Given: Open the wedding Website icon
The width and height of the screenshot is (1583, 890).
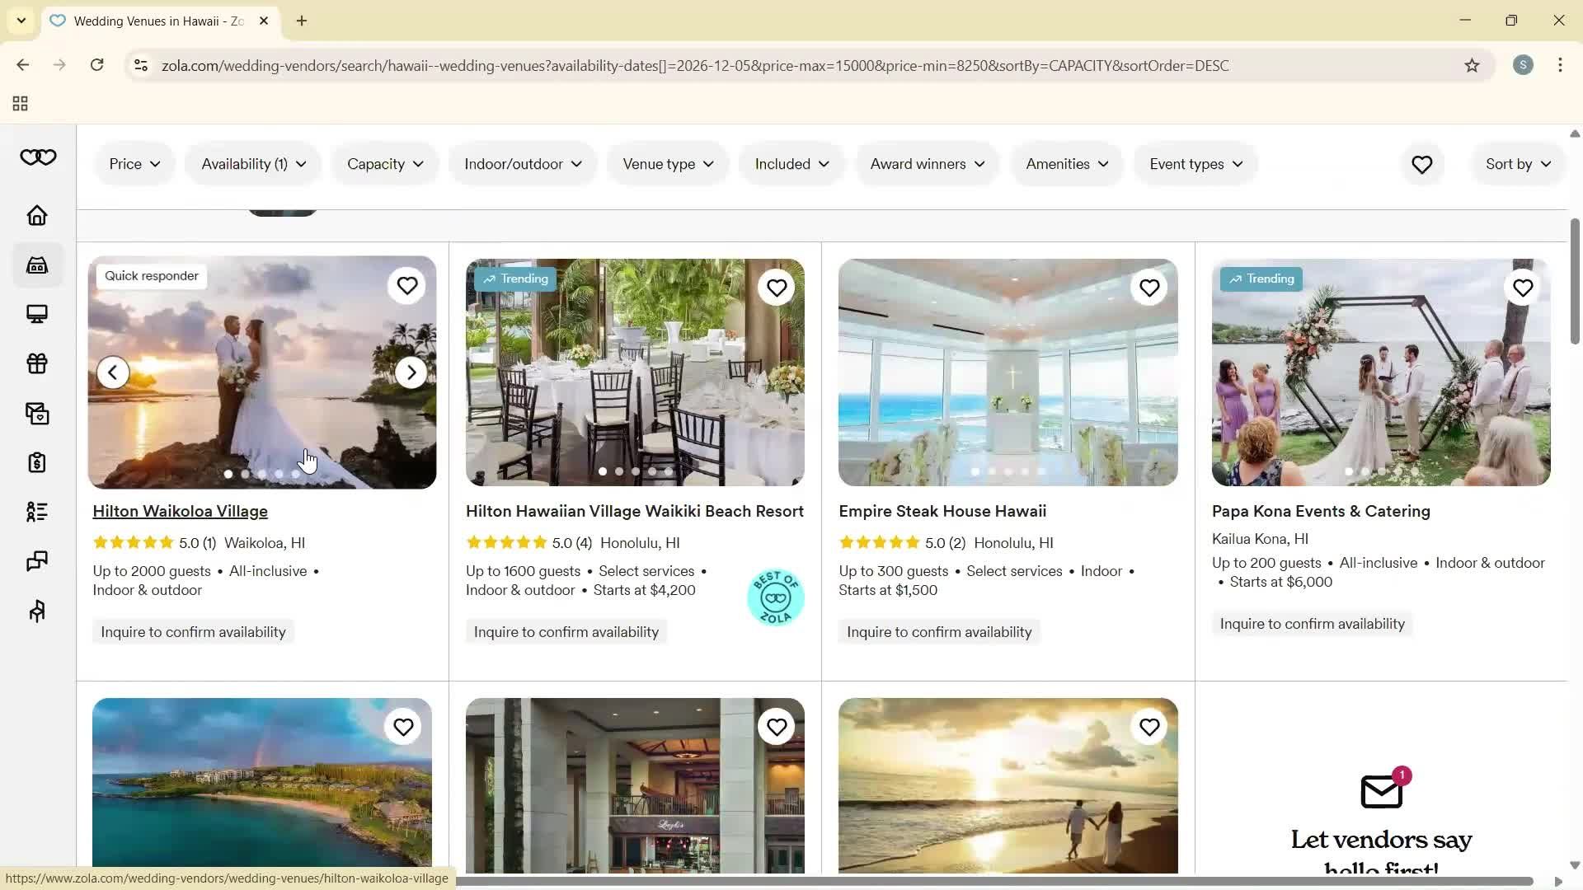Looking at the screenshot, I should point(36,314).
